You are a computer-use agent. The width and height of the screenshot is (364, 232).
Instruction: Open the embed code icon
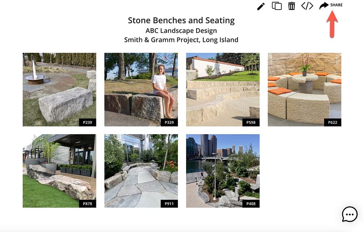point(307,6)
